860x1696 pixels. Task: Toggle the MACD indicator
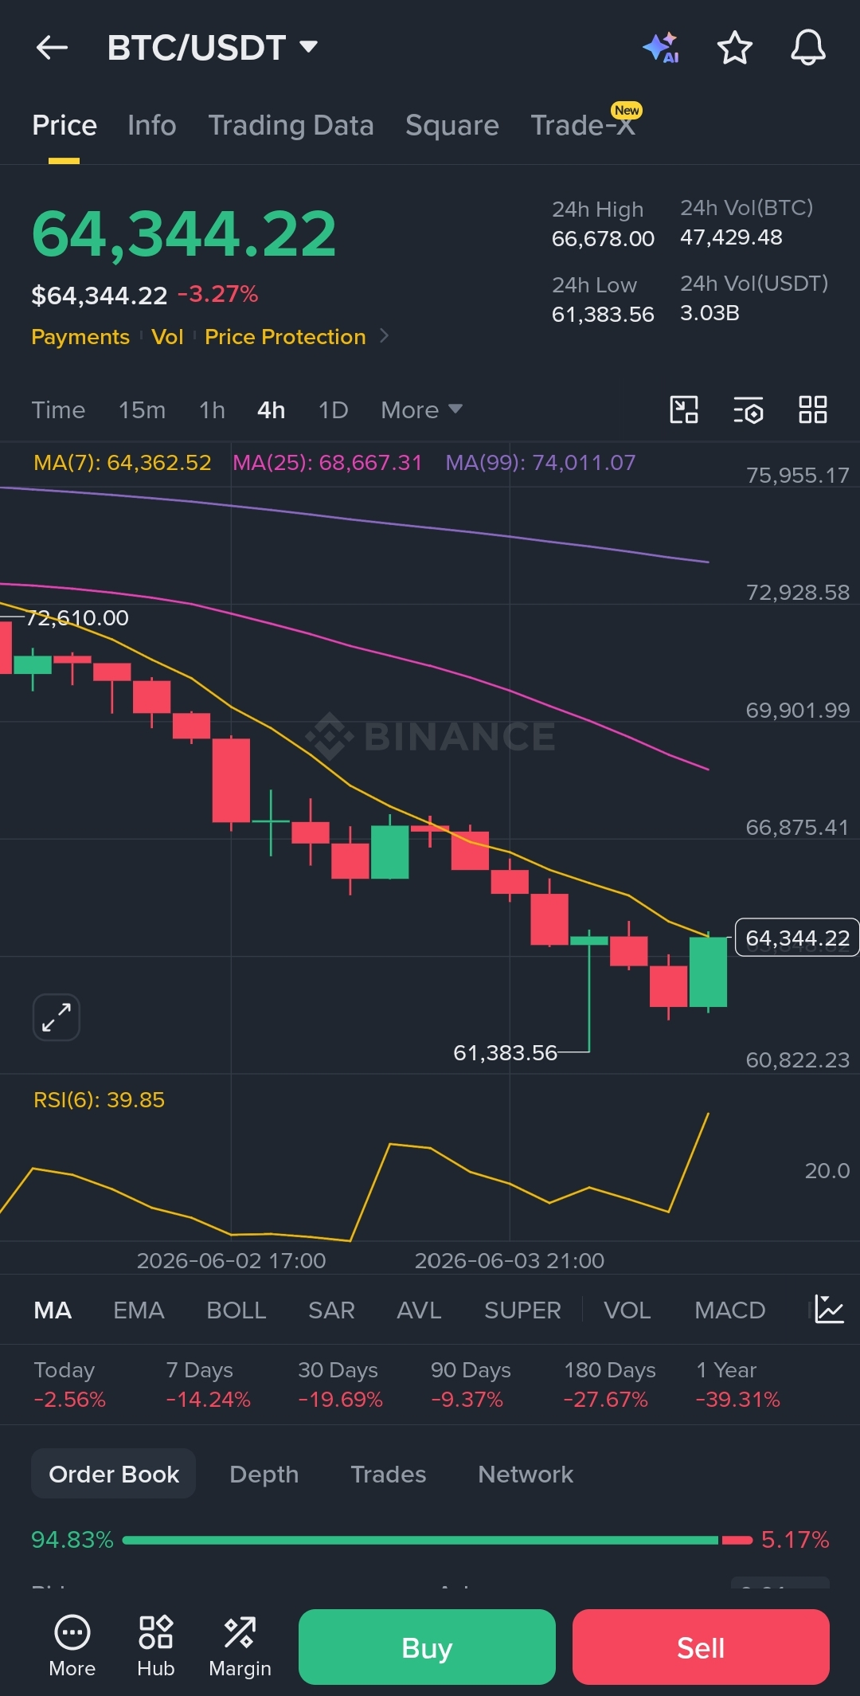point(729,1310)
